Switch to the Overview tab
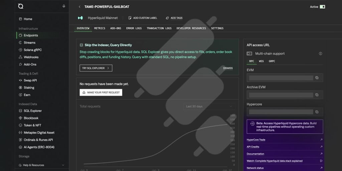Screen dimensions: 342x171 click(83, 28)
